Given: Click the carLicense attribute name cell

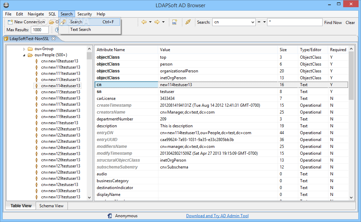Looking at the screenshot, I should pyautogui.click(x=126, y=98).
